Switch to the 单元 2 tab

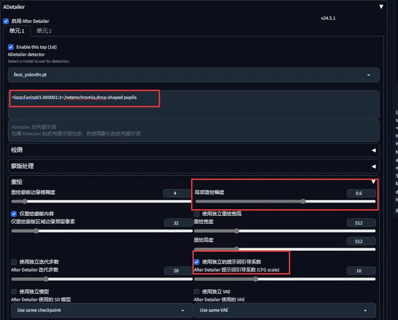(x=44, y=31)
